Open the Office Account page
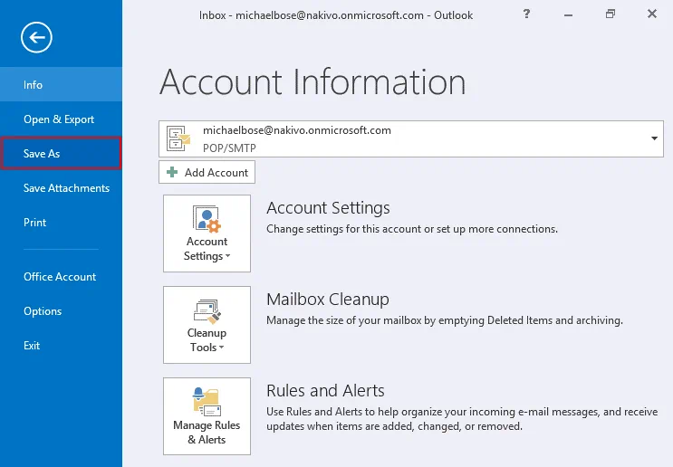673x467 pixels. tap(60, 277)
